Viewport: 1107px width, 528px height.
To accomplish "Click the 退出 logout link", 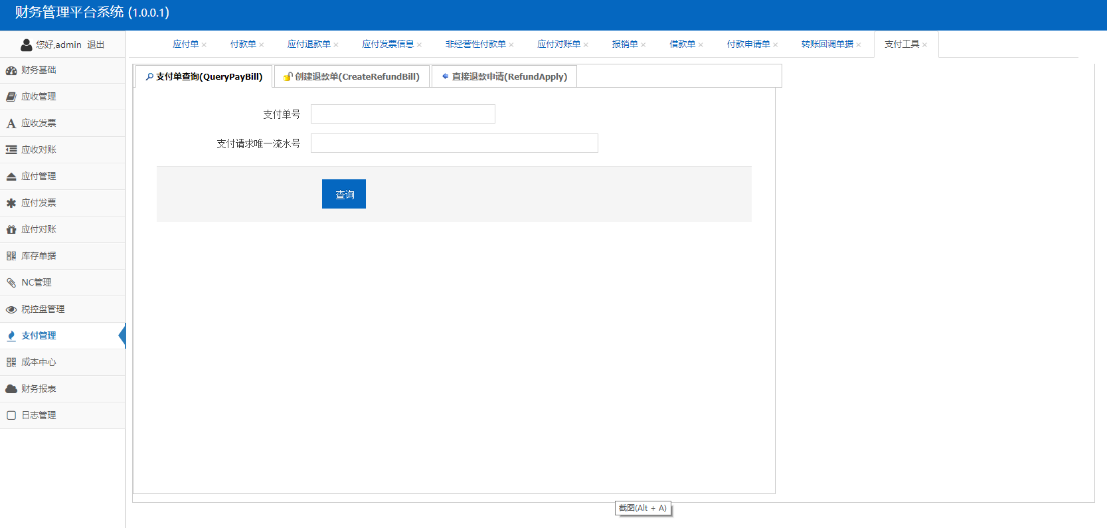I will click(x=96, y=44).
